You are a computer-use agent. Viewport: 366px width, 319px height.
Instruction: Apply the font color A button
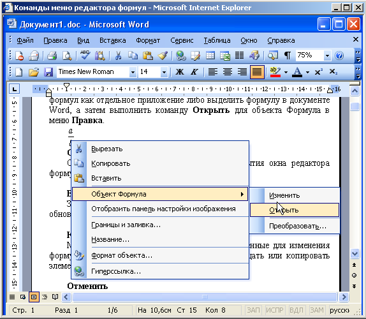pyautogui.click(x=297, y=72)
